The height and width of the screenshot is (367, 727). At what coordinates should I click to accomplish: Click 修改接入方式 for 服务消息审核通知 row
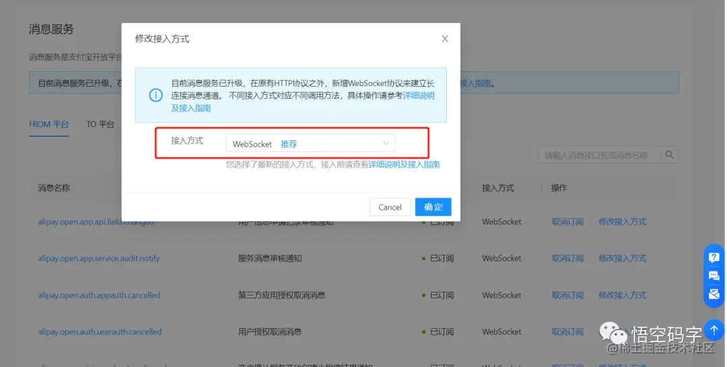coord(622,258)
